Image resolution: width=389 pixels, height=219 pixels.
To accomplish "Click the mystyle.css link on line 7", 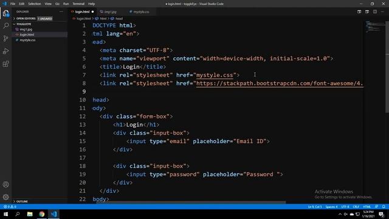I will click(215, 75).
